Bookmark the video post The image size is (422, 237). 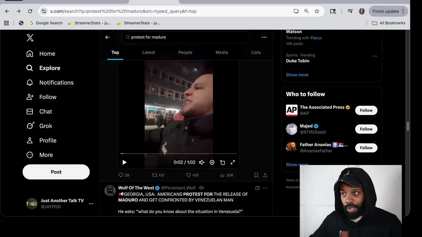point(256,175)
